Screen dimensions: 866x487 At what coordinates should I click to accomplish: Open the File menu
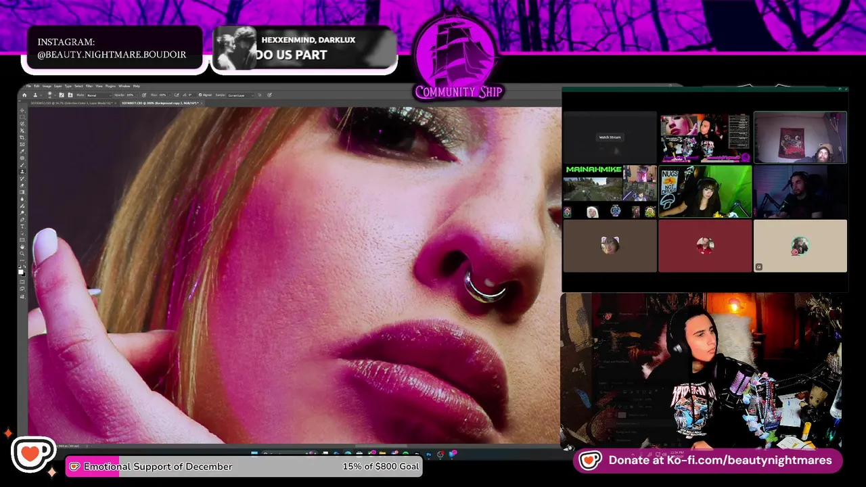pyautogui.click(x=28, y=86)
